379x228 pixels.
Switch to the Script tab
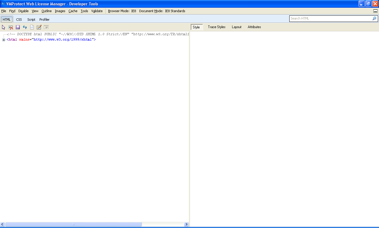click(31, 20)
